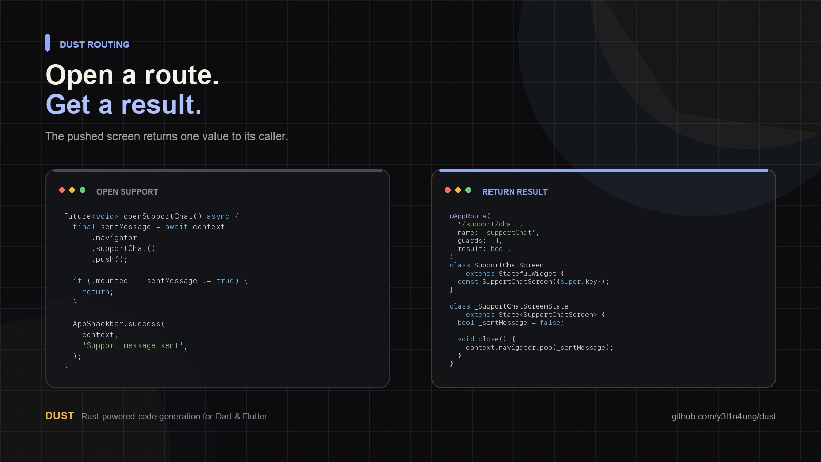Click the 'return;' code line

pyautogui.click(x=98, y=292)
